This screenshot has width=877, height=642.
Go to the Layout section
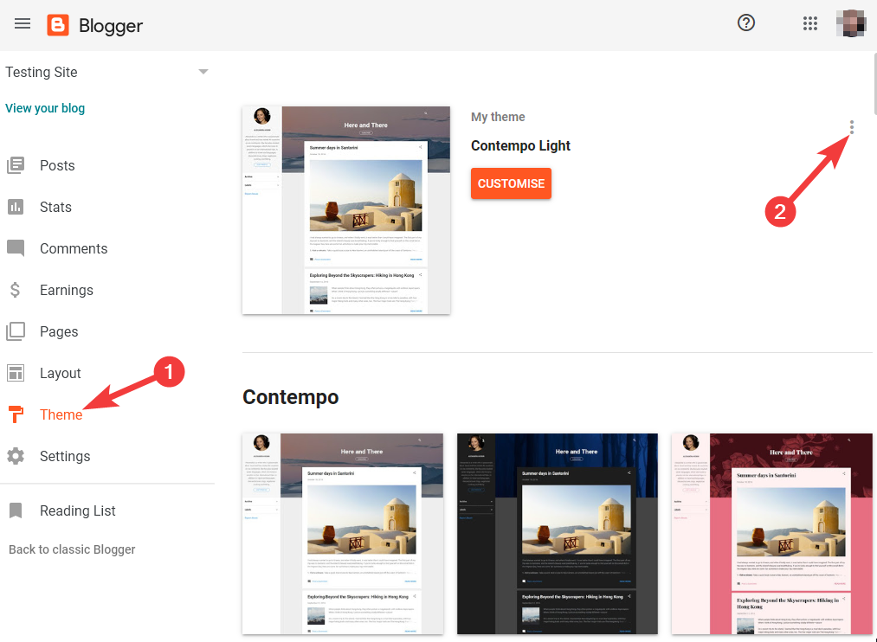[x=60, y=373]
